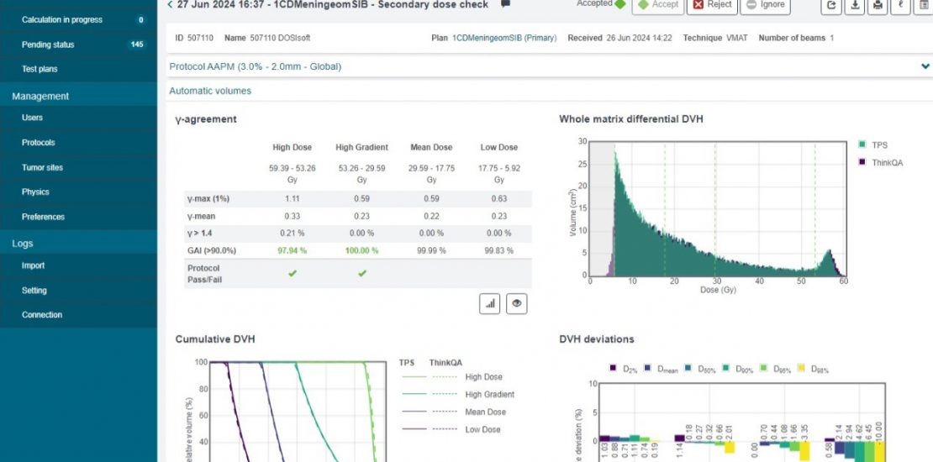Accept the plan with the Accept button
This screenshot has height=462, width=933.
(x=657, y=5)
